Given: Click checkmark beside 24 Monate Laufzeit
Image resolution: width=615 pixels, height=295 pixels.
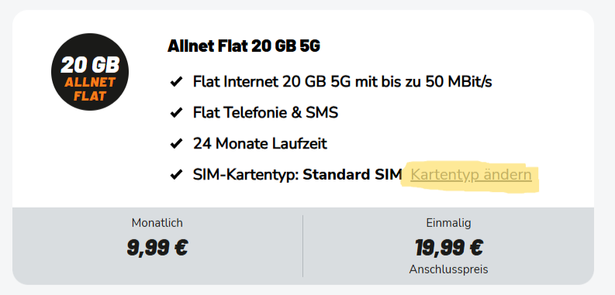Looking at the screenshot, I should pyautogui.click(x=176, y=144).
